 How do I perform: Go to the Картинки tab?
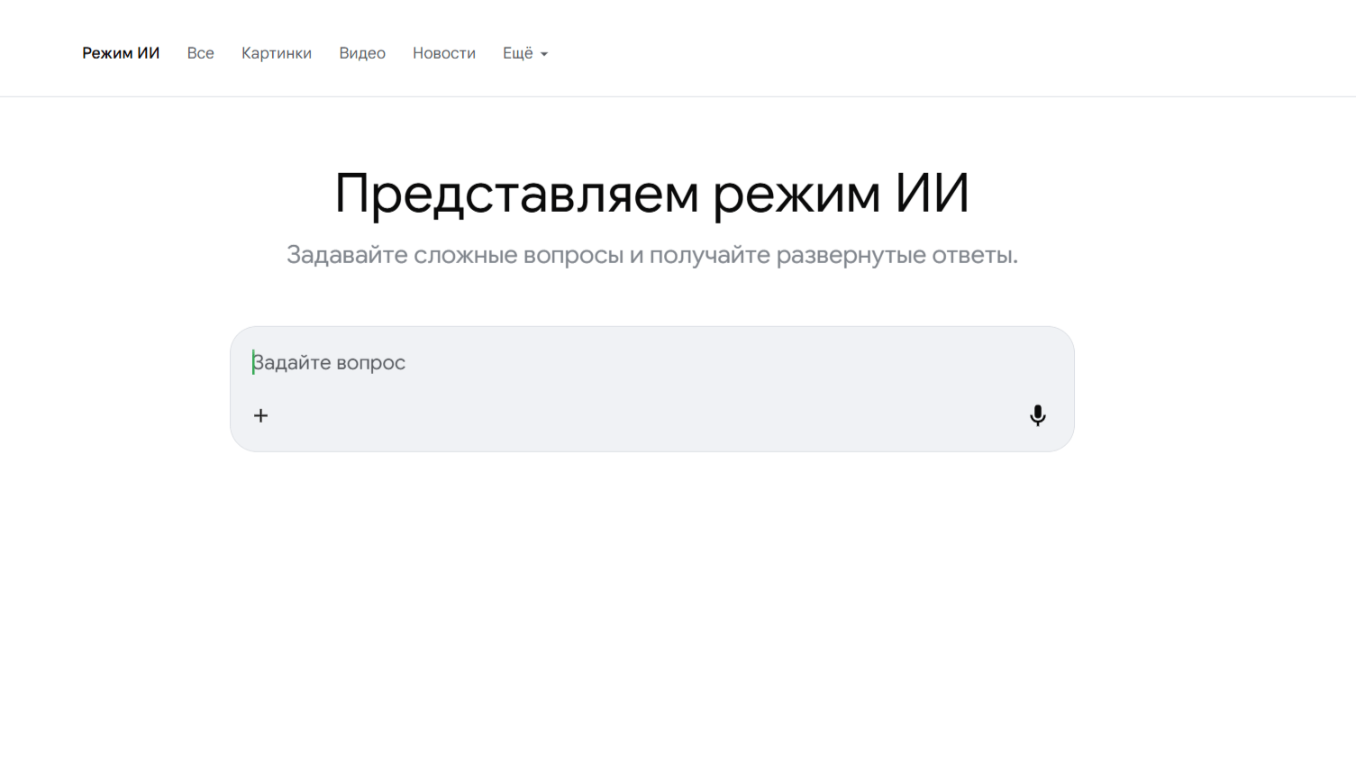(x=277, y=53)
